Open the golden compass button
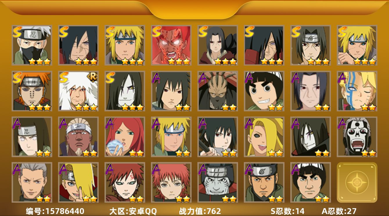Screen dimensions: 389x216 click(x=357, y=182)
